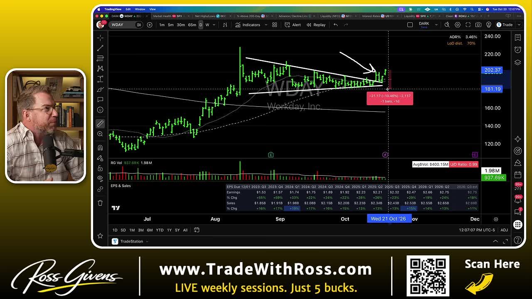Click the trash remove objects icon
Viewport: 532px width, 299px height.
[100, 203]
